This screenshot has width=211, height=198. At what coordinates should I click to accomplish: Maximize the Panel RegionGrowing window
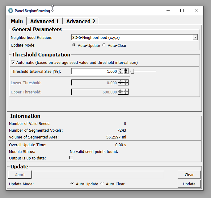(182, 10)
